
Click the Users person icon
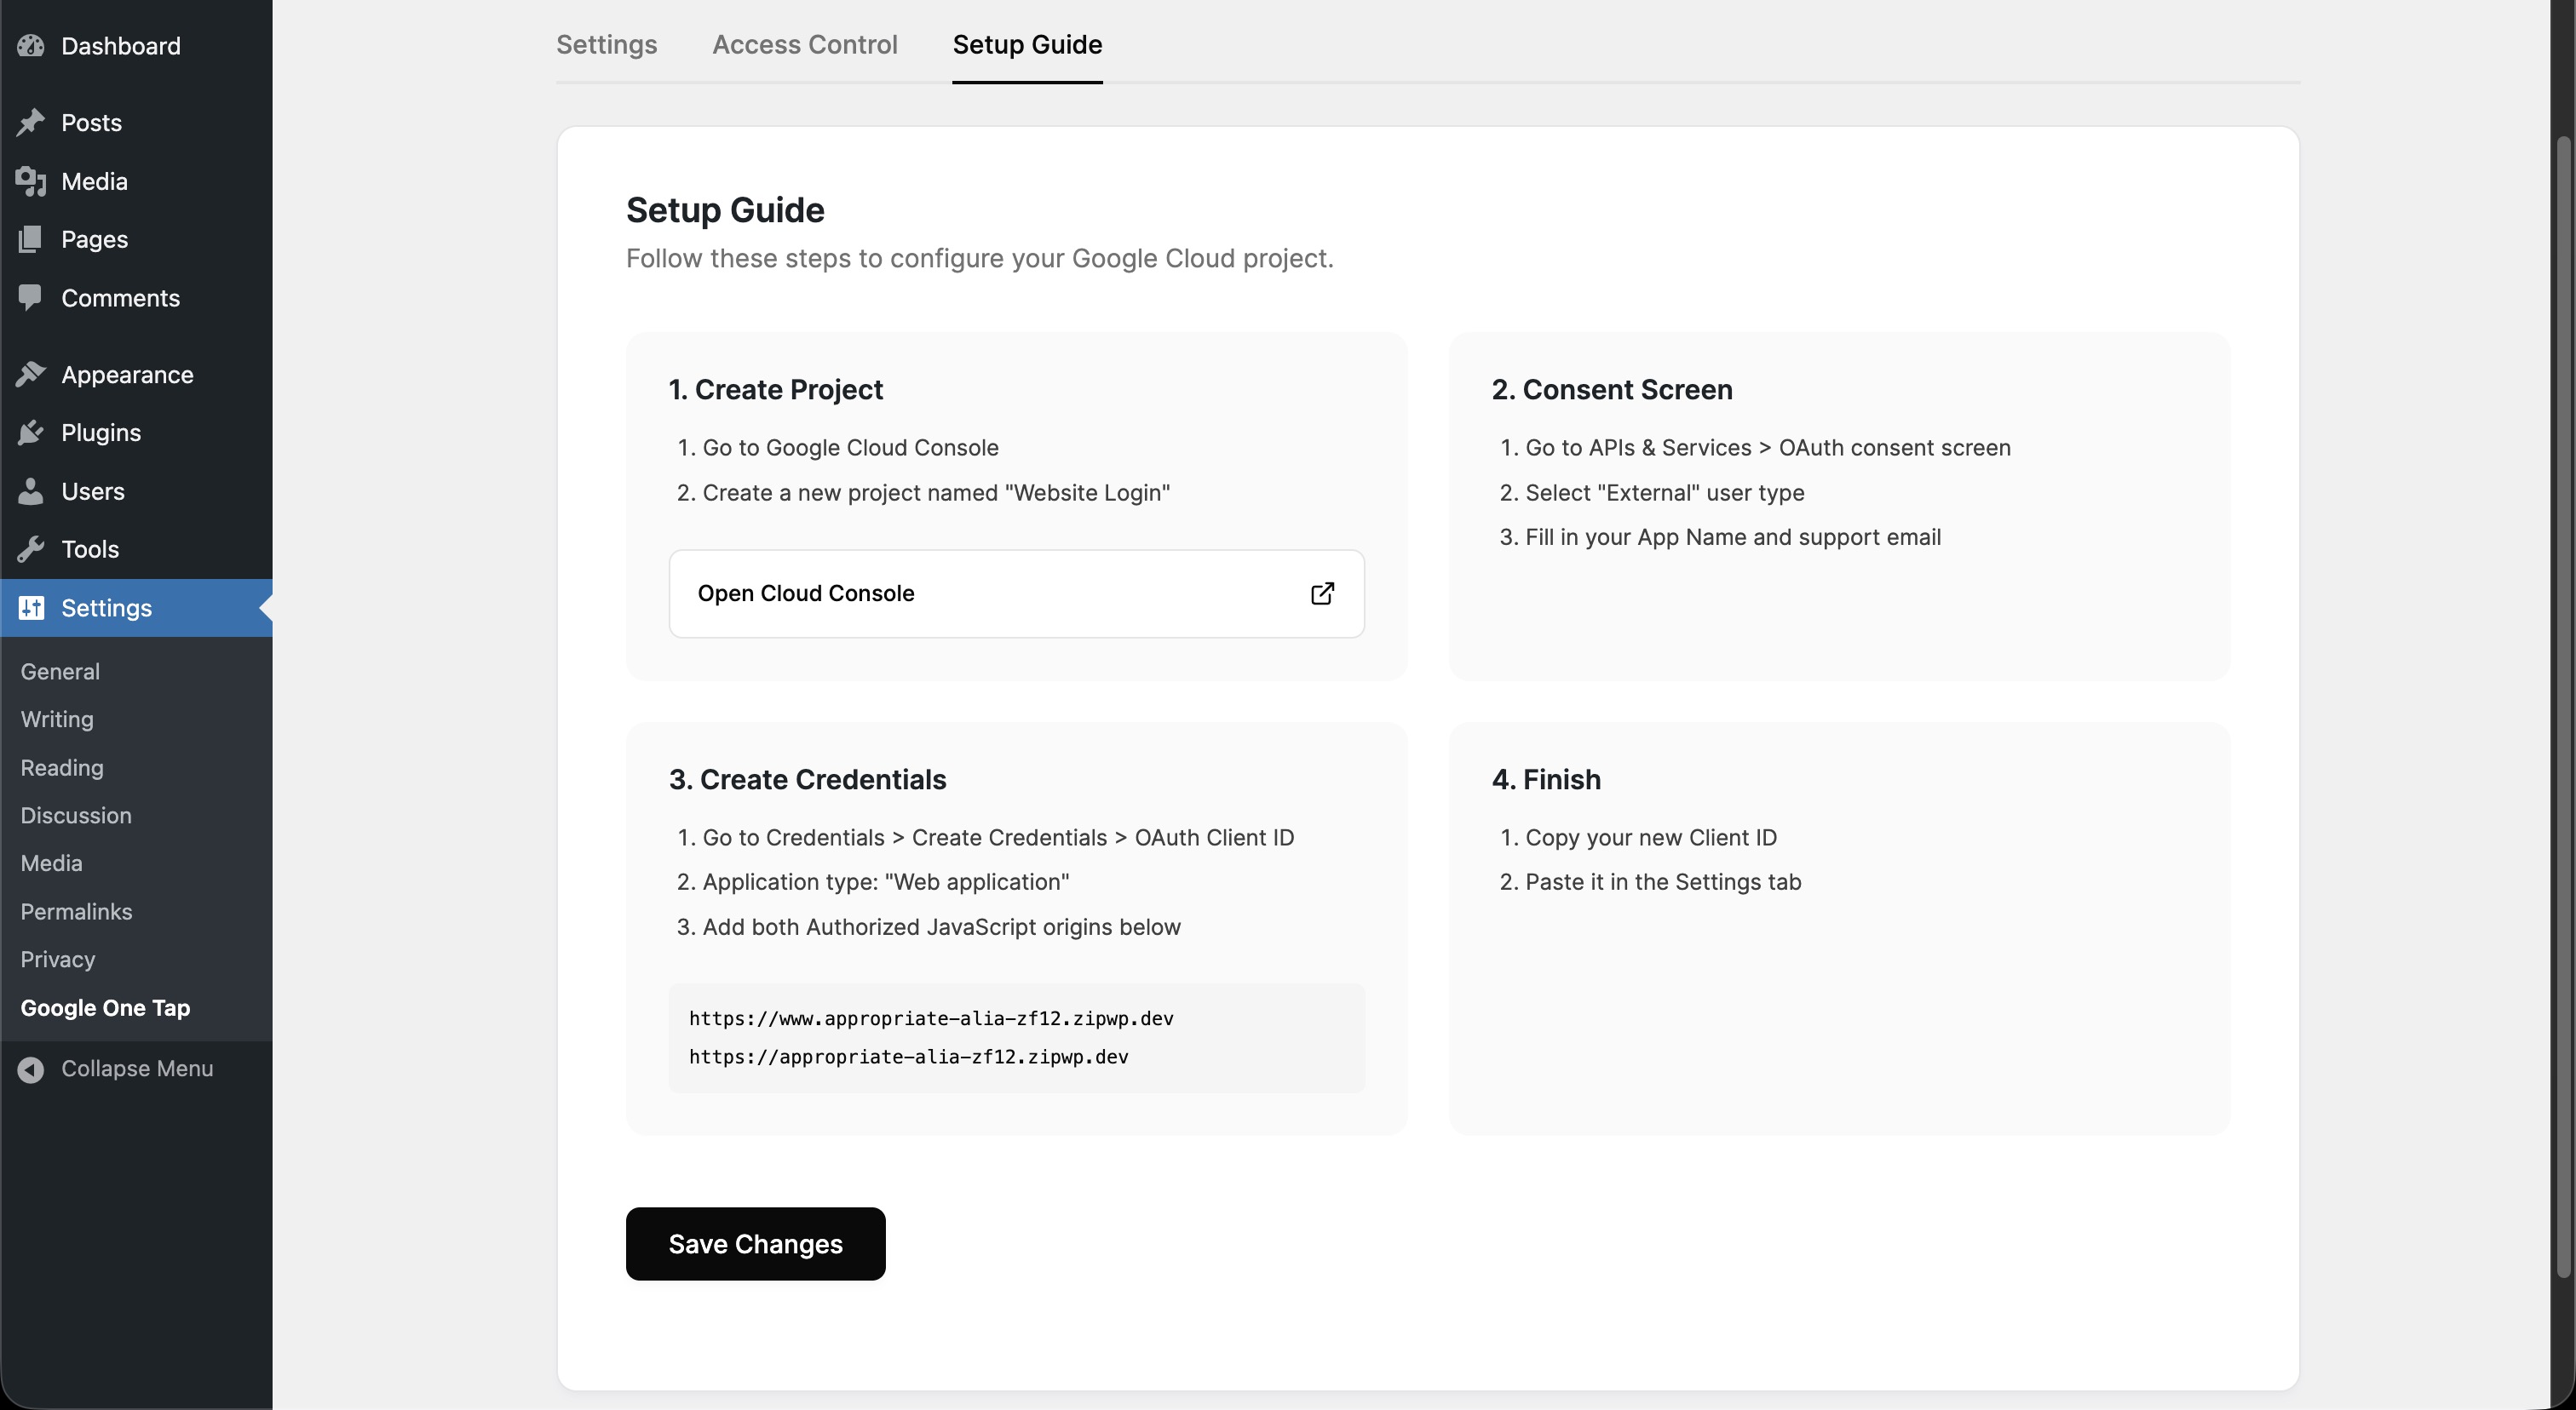point(31,491)
